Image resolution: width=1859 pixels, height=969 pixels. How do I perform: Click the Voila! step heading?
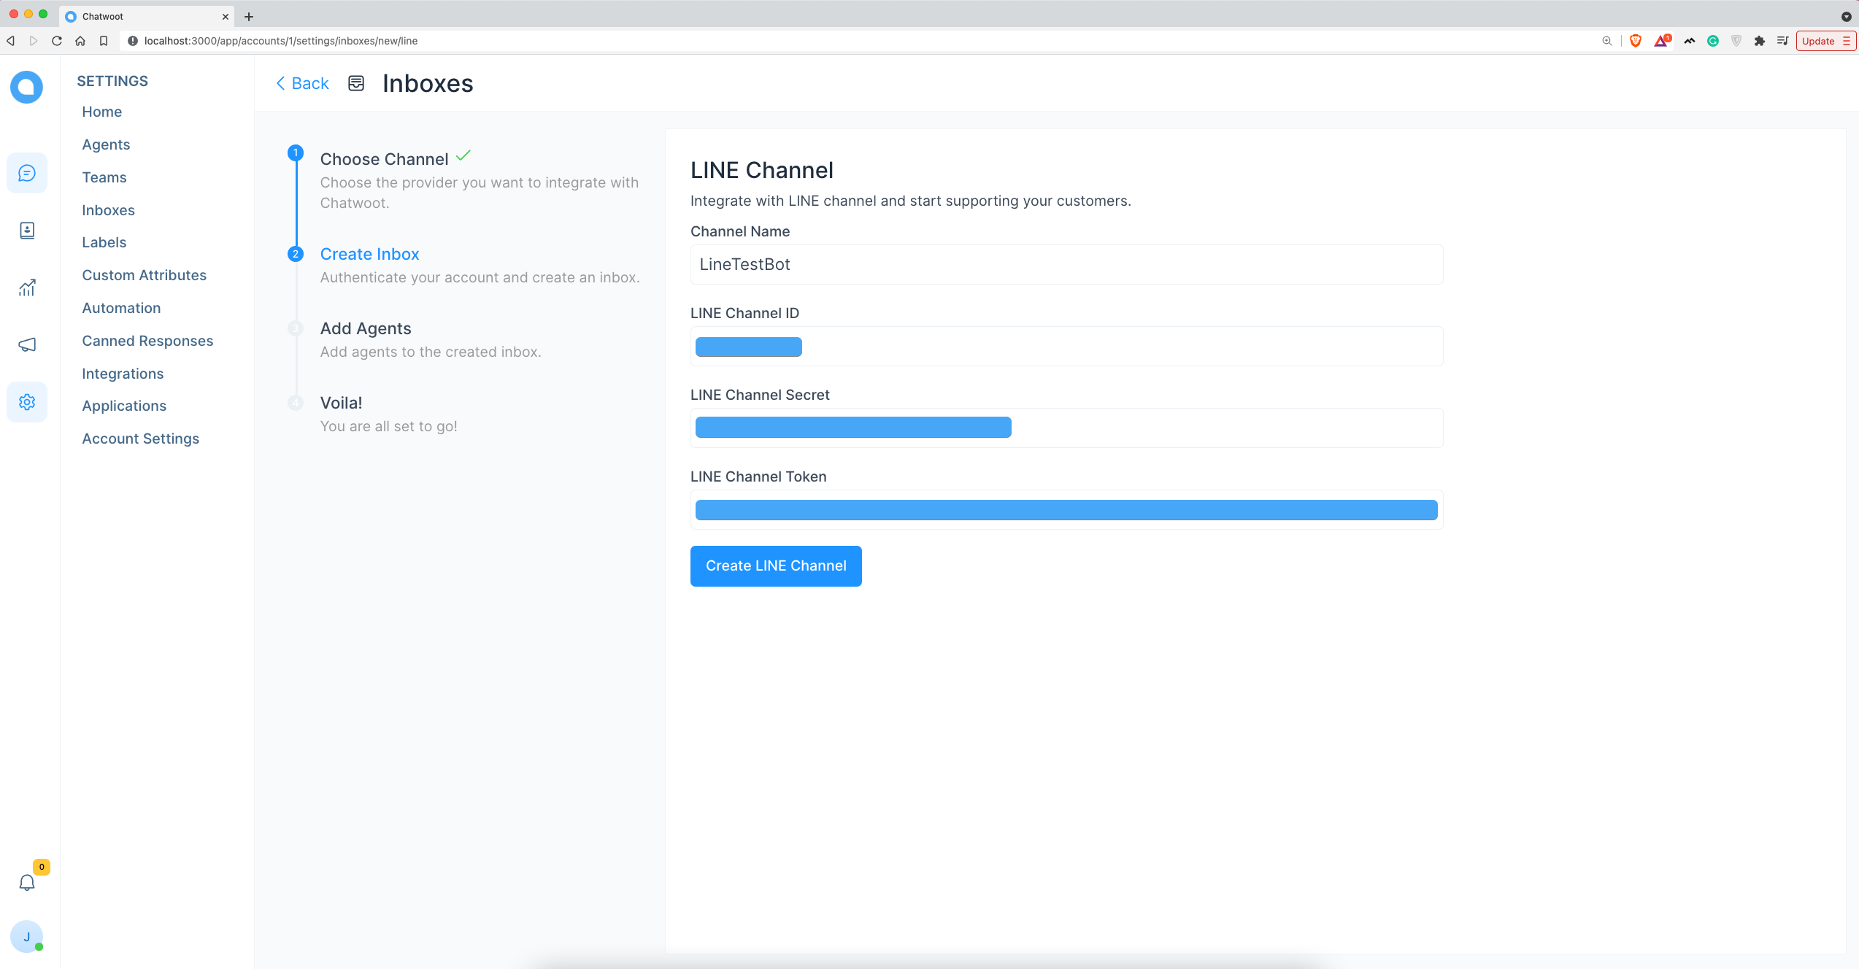[341, 403]
